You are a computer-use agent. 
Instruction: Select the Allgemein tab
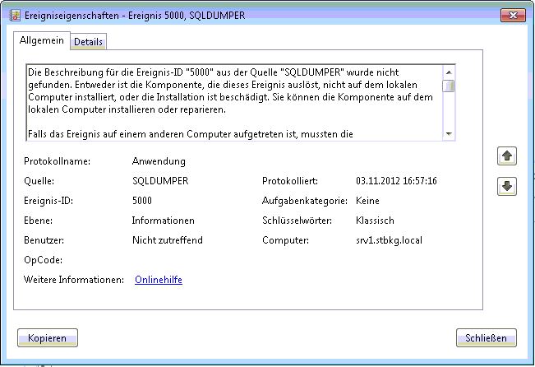click(x=41, y=40)
